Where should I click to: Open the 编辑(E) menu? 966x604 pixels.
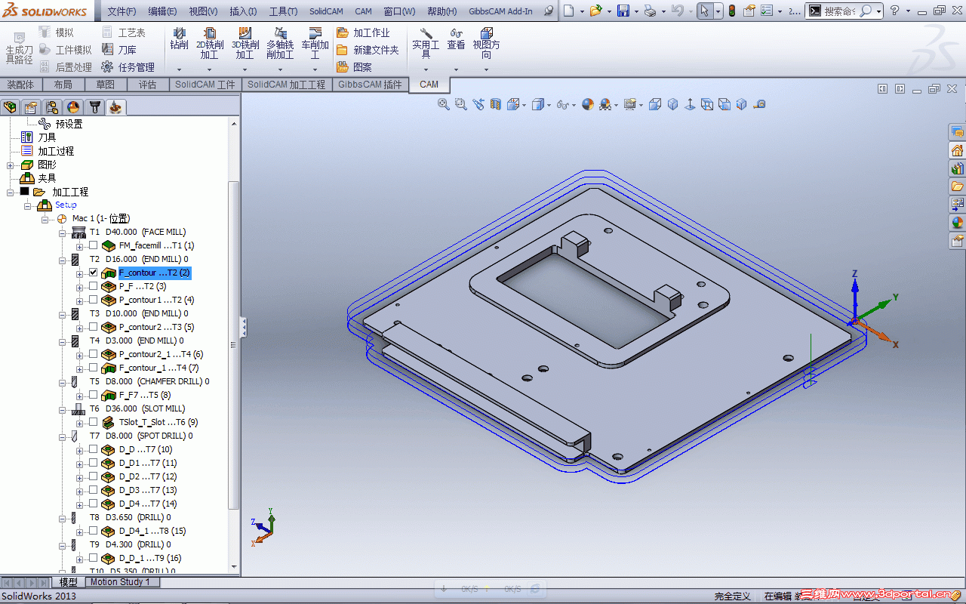click(162, 11)
